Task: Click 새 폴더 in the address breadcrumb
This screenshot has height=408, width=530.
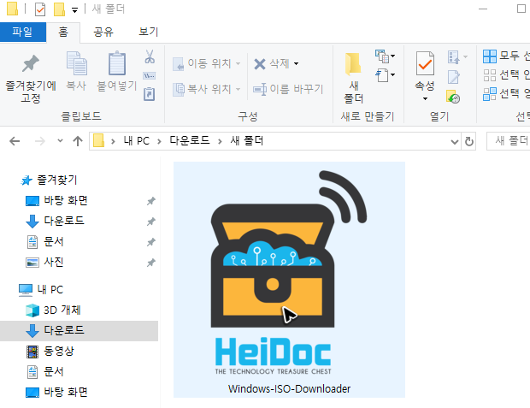Action: 247,141
